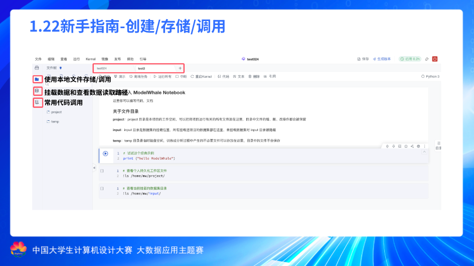474x266 pixels.
Task: Click the 生成版本 generate version button
Action: [x=382, y=59]
